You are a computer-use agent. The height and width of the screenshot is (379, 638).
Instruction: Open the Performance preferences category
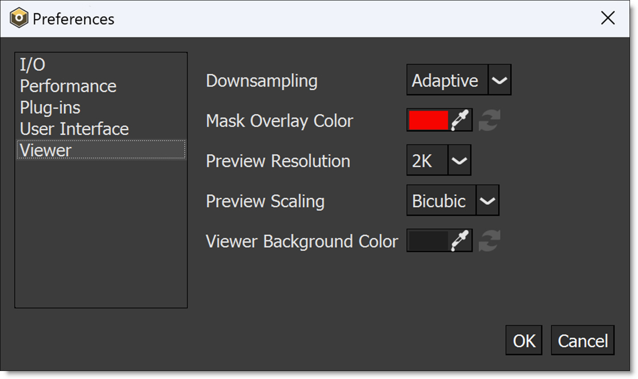(x=68, y=86)
